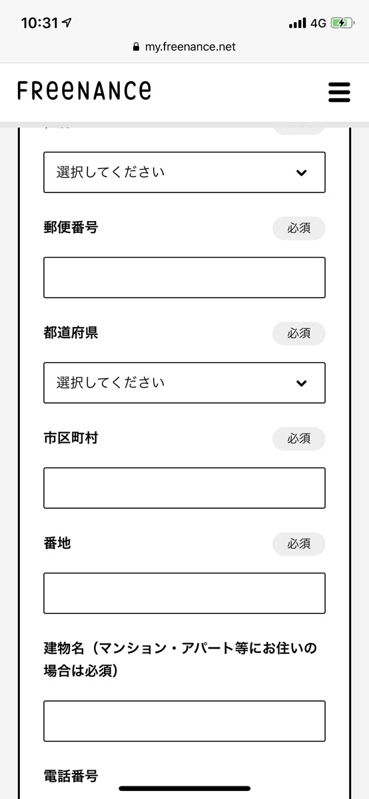Focus the 建物名 input field
The width and height of the screenshot is (369, 799).
pos(184,721)
